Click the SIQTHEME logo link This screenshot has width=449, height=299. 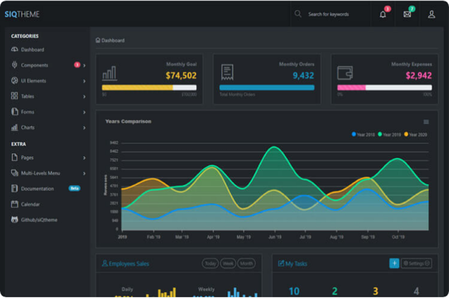pyautogui.click(x=22, y=14)
